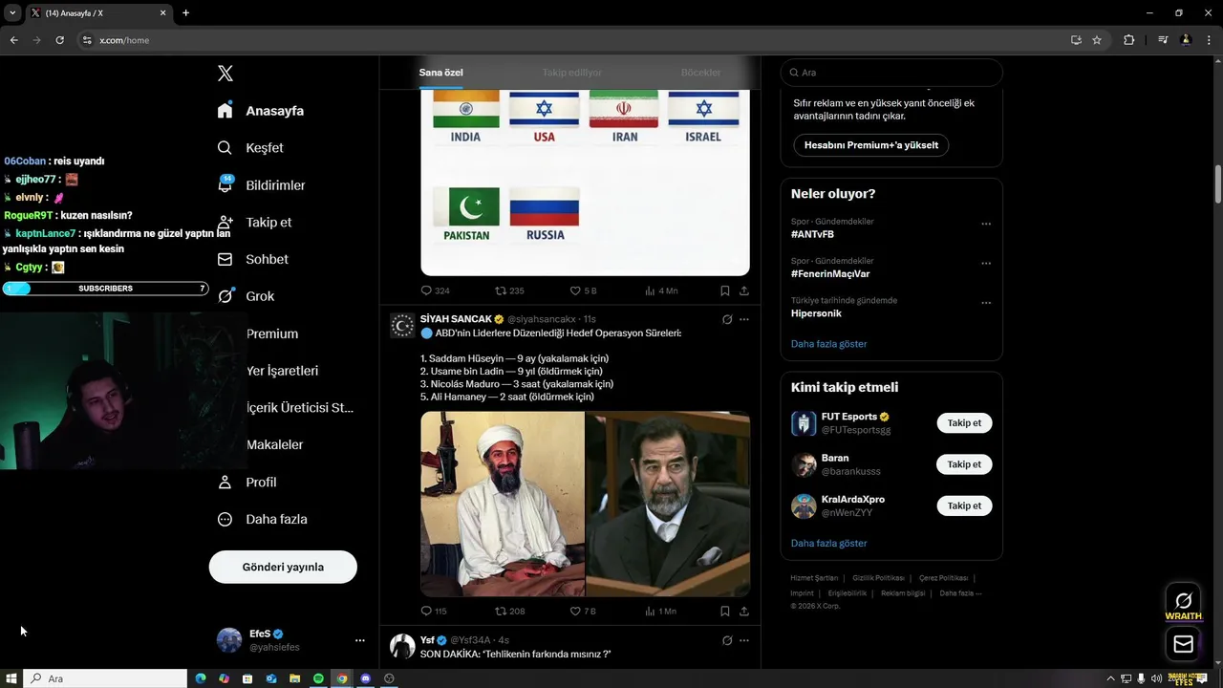Click Gönderi yayınla button
1223x688 pixels.
(x=283, y=567)
